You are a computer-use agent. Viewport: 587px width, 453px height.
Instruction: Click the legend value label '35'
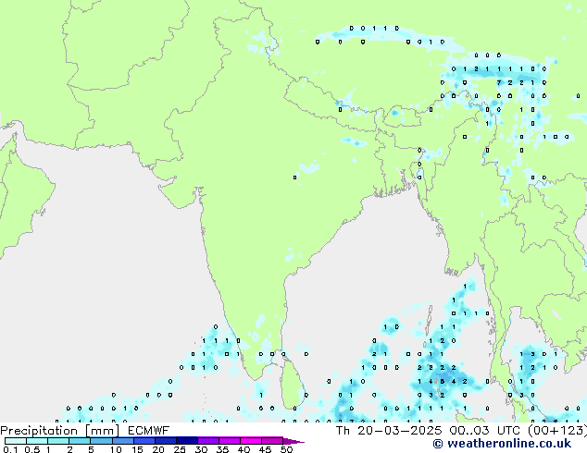click(x=222, y=449)
